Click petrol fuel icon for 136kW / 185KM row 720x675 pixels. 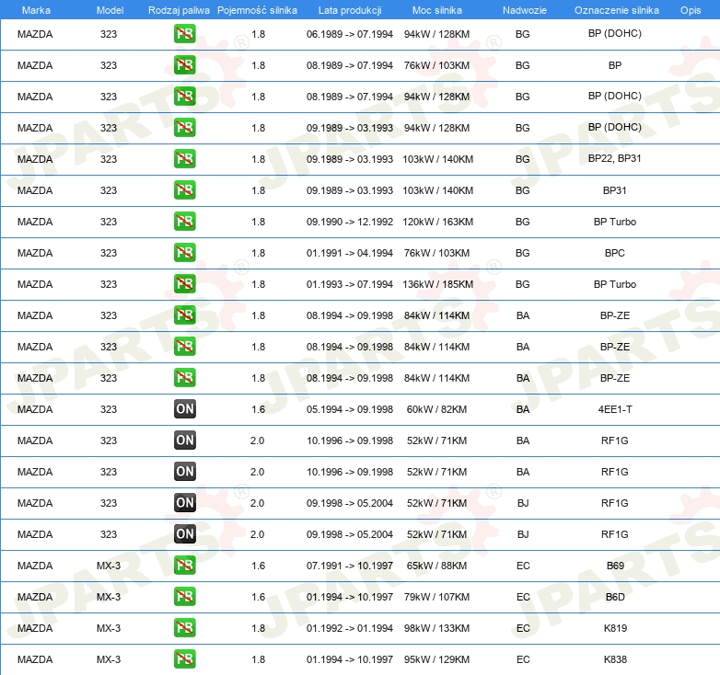coord(184,283)
